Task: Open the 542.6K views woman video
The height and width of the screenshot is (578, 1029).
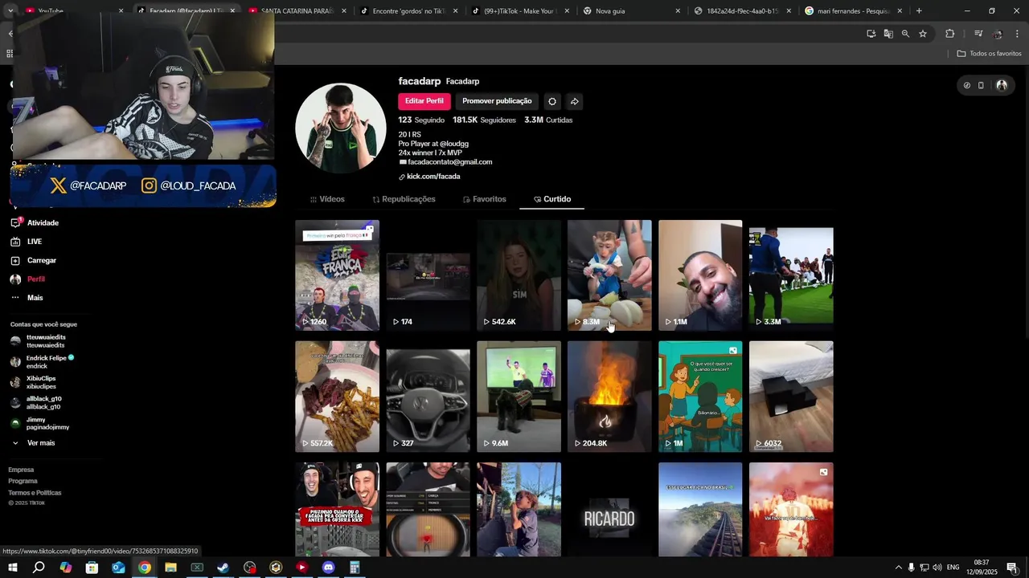Action: click(x=519, y=275)
